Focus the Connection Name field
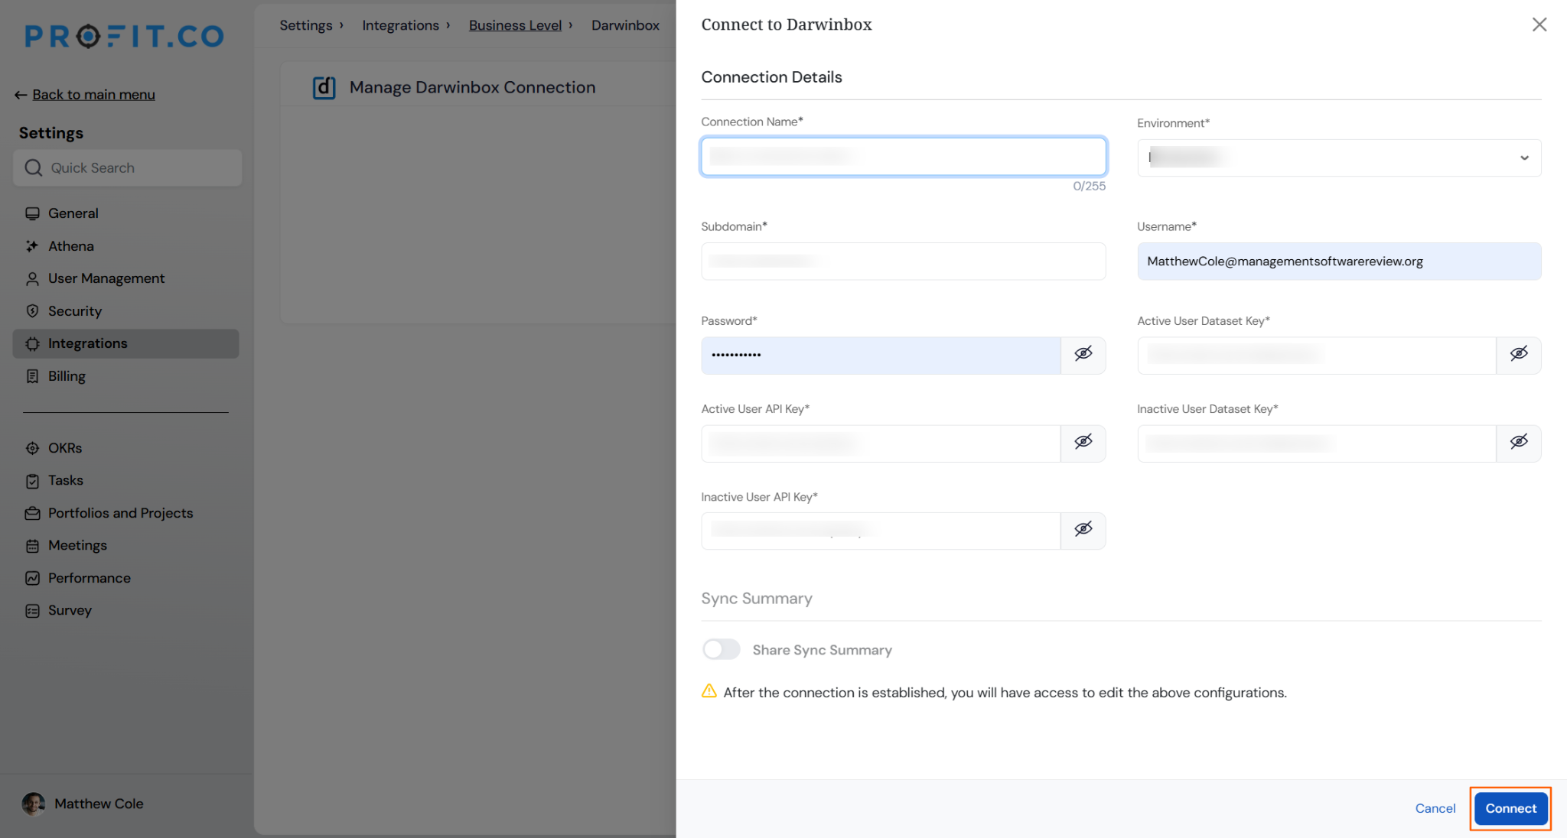 pyautogui.click(x=903, y=157)
